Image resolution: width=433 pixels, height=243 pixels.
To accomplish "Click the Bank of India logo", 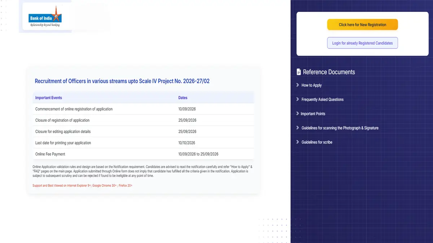I will coord(45,16).
